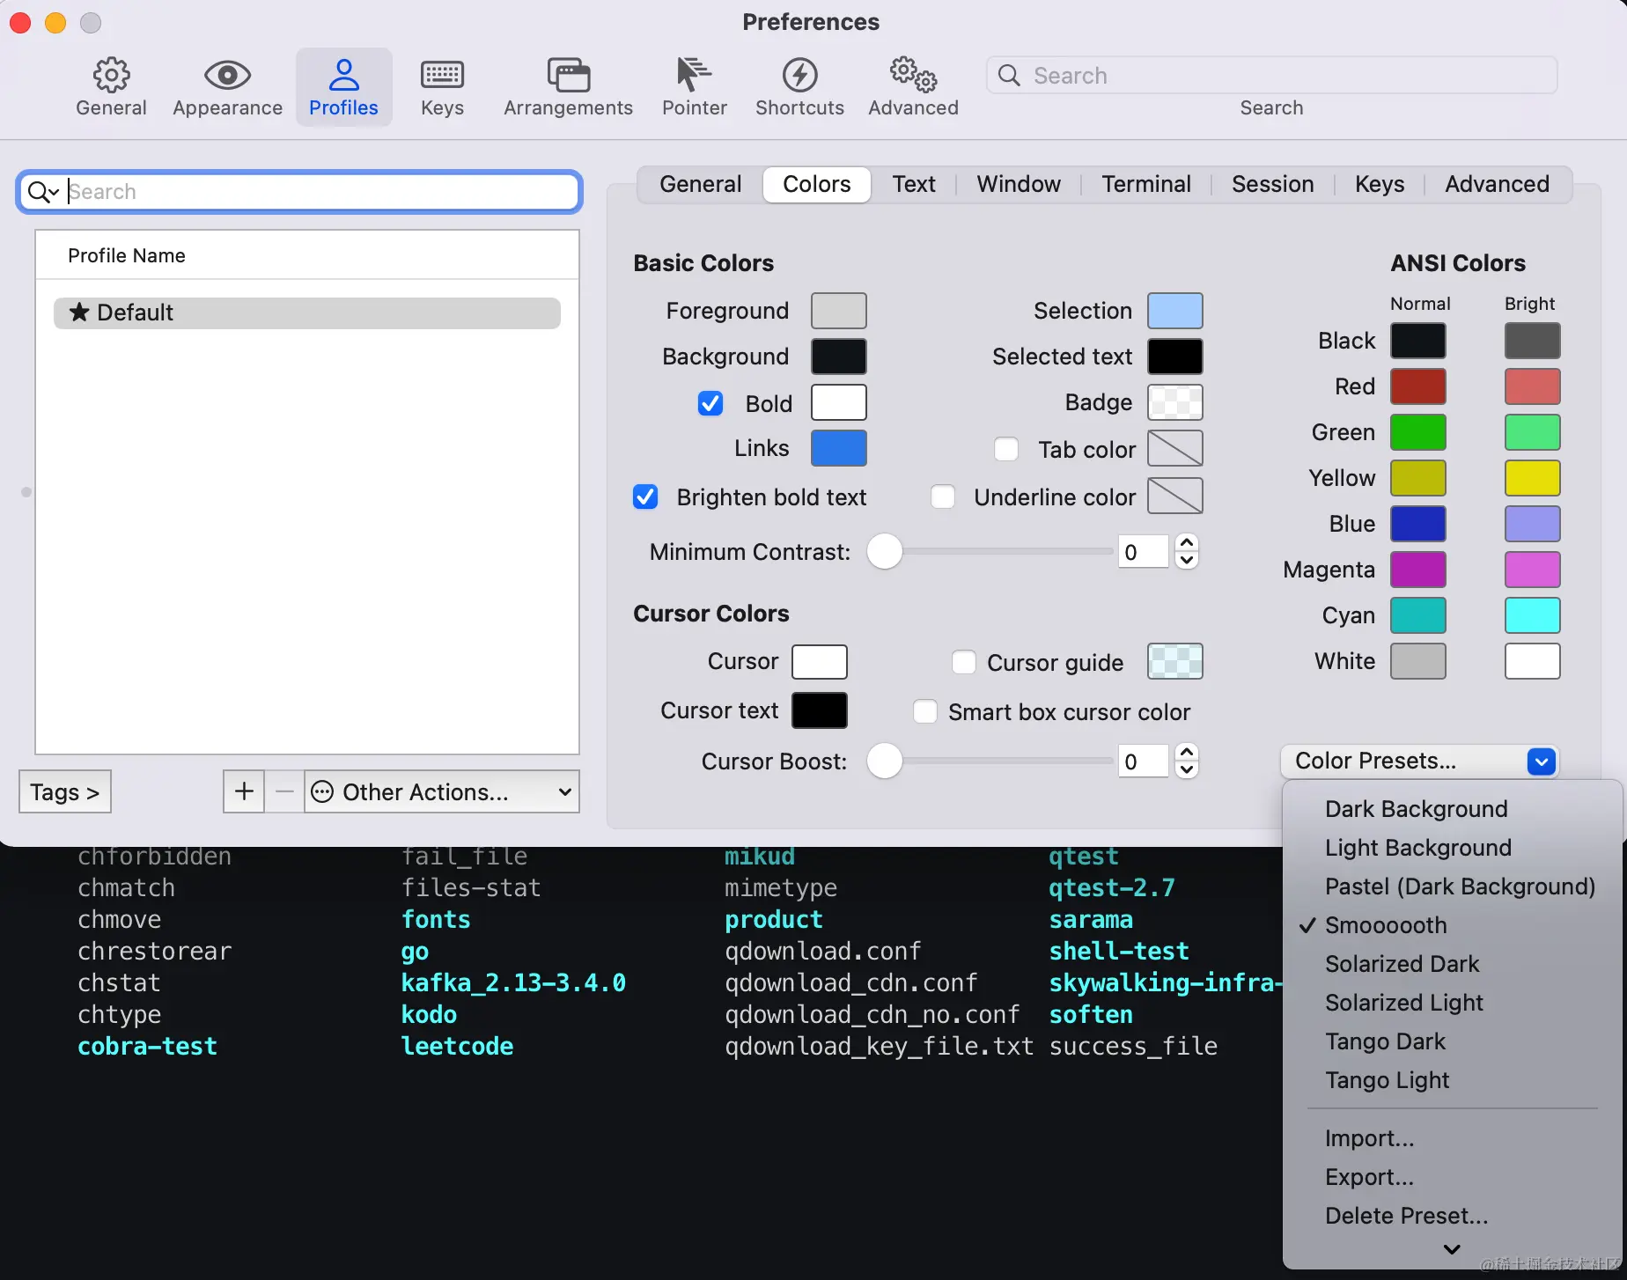This screenshot has width=1627, height=1280.
Task: Expand the Tags panel
Action: 65,791
